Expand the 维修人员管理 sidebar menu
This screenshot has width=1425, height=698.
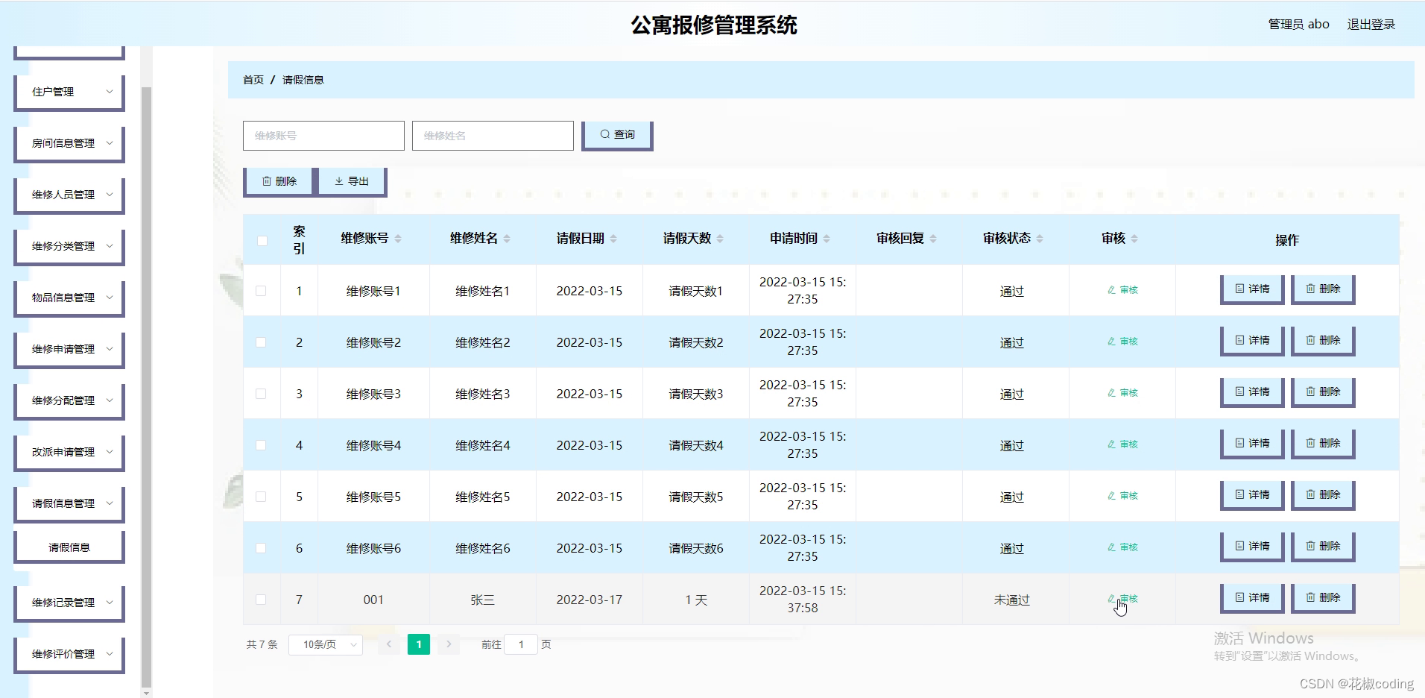[x=69, y=195]
